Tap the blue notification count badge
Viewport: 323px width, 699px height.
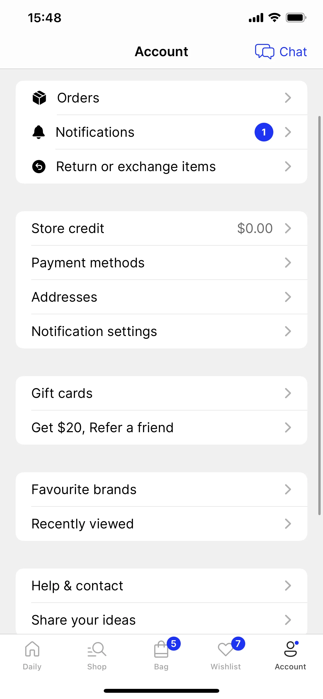coord(264,132)
